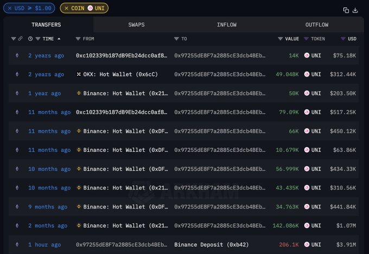Click the $1.07M USD amount
Screen dimensions: 369x254
point(346,226)
